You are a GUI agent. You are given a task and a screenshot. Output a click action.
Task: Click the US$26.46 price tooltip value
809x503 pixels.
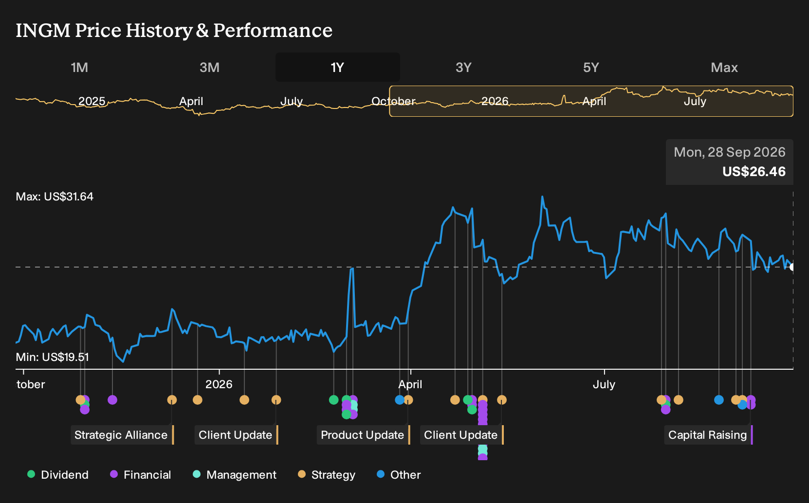click(754, 172)
